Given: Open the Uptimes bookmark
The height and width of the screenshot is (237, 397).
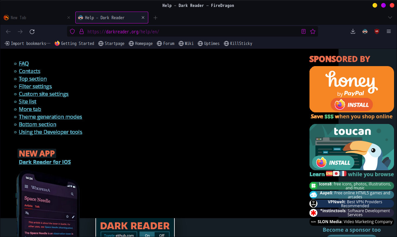Looking at the screenshot, I should 209,43.
